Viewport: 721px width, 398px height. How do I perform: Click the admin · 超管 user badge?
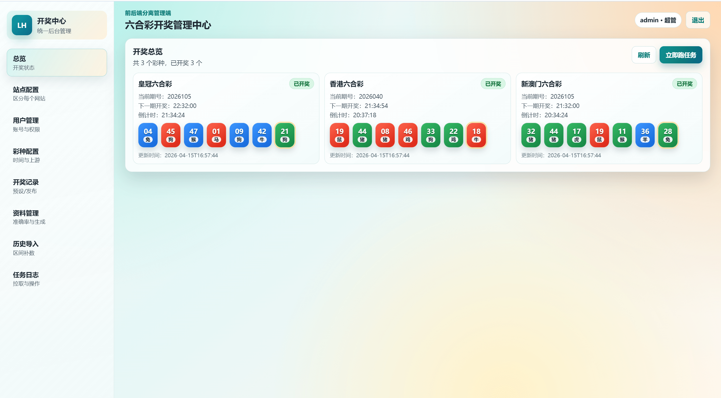coord(658,20)
